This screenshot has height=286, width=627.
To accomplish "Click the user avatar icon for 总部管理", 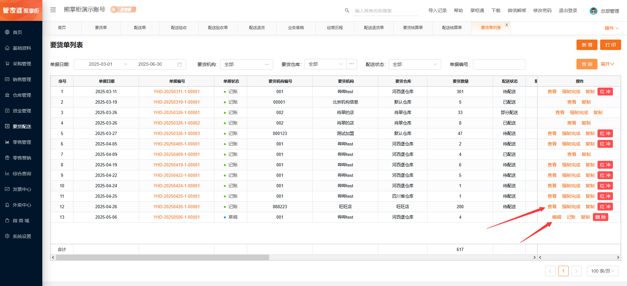I will pos(593,11).
